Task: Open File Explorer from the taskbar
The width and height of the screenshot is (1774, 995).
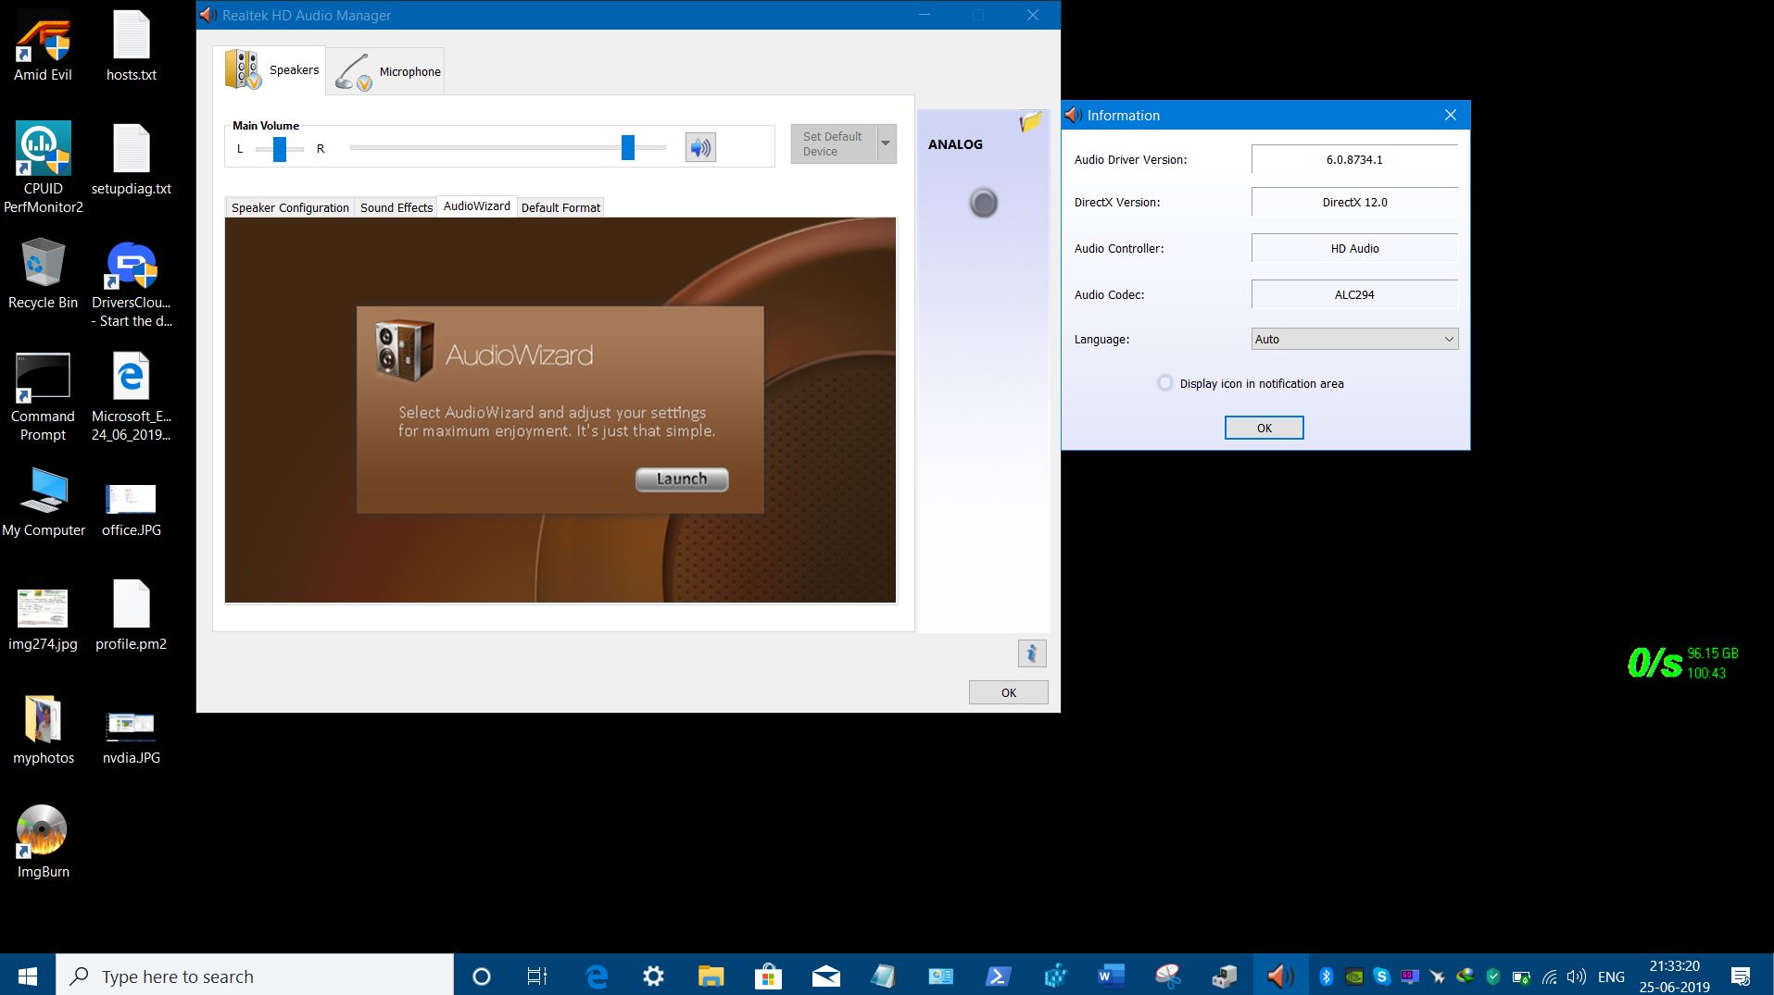Action: coord(711,976)
